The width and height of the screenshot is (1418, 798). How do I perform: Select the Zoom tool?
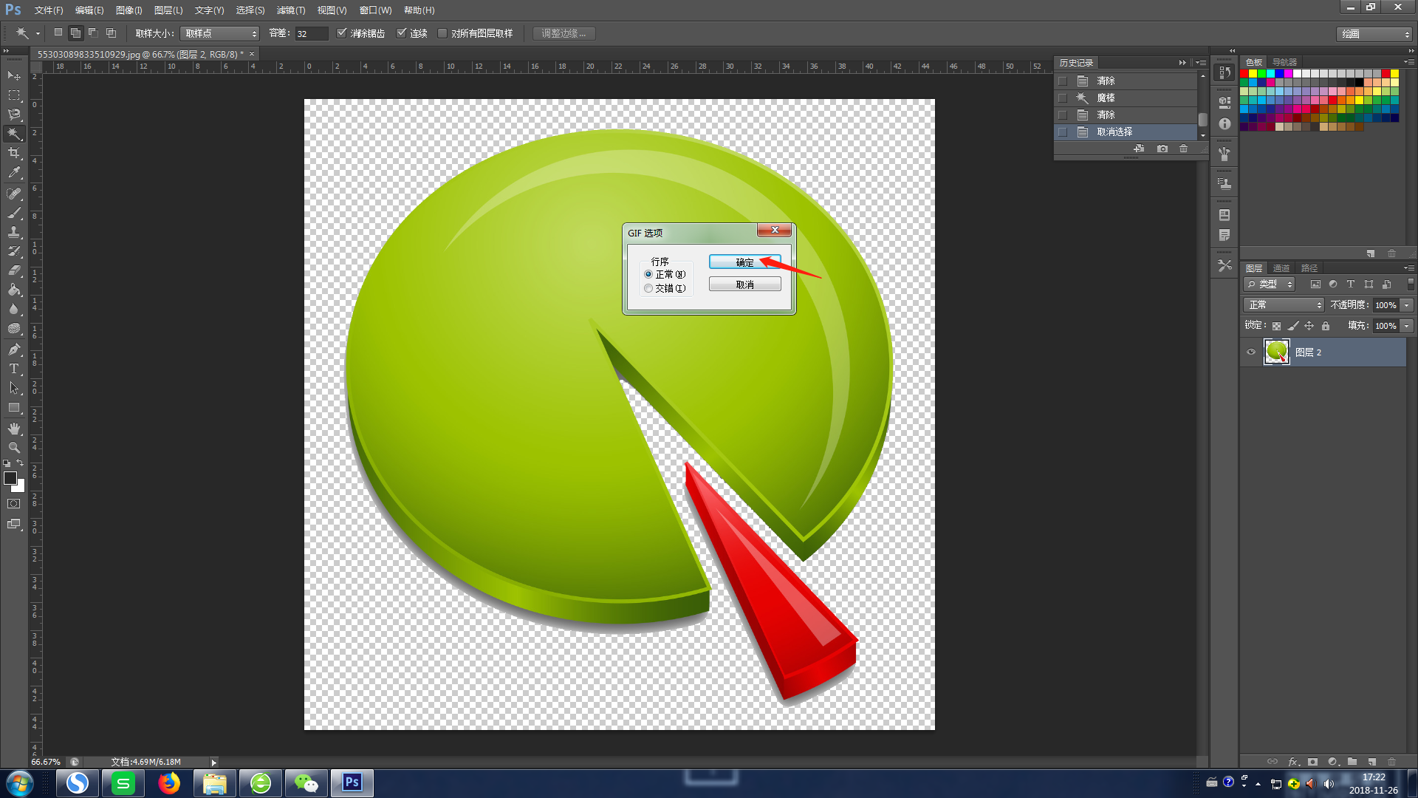tap(14, 448)
